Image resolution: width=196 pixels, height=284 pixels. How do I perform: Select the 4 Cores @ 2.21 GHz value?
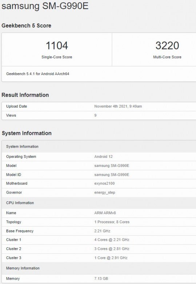click(112, 240)
